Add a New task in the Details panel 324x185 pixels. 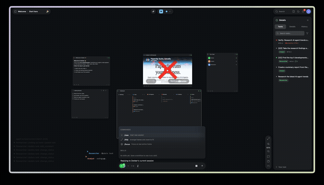[281, 167]
